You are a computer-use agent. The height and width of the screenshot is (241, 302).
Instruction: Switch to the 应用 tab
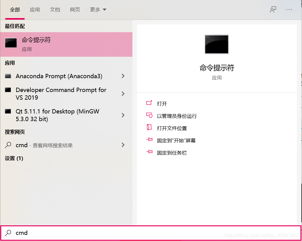click(x=35, y=10)
